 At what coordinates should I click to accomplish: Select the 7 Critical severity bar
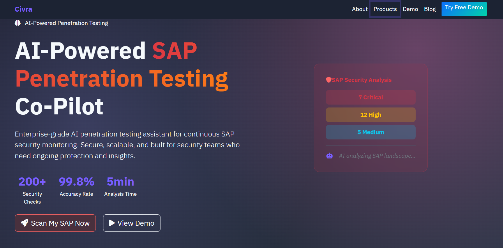(371, 97)
